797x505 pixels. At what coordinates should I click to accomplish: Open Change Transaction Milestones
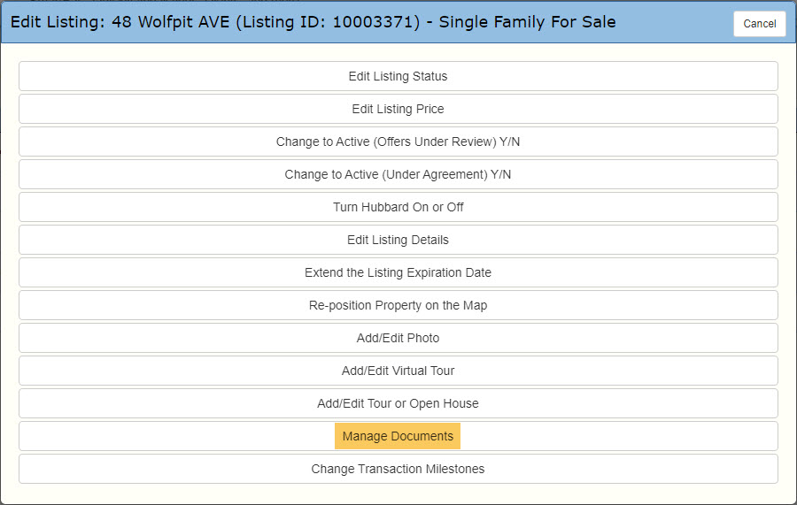click(398, 469)
